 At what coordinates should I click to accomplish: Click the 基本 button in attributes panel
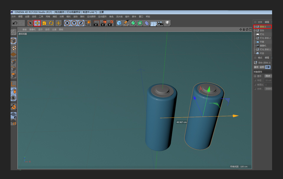click(x=256, y=66)
